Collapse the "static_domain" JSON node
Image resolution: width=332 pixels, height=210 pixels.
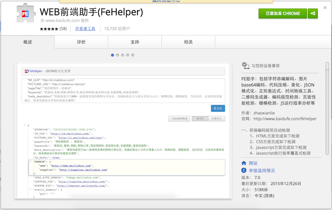[x=30, y=190]
